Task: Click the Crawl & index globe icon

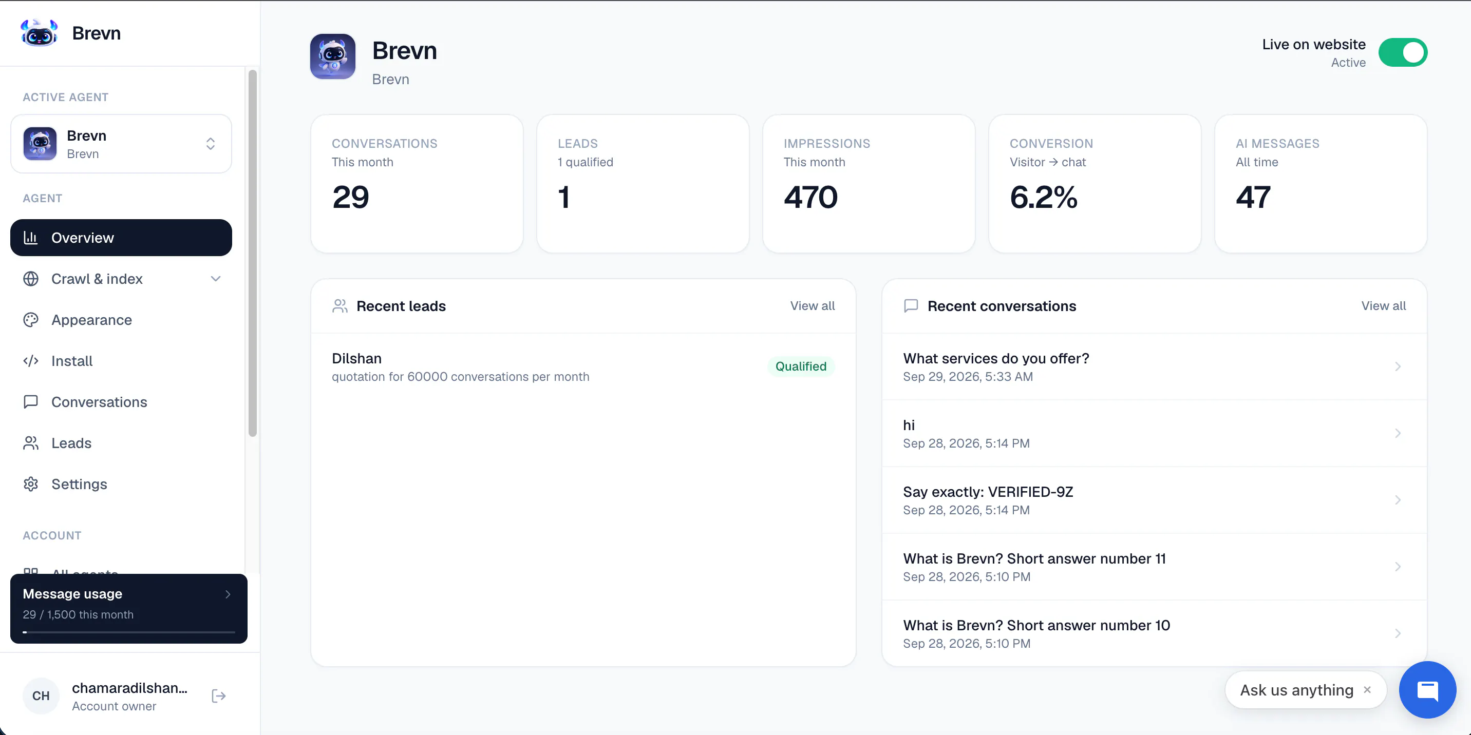Action: pyautogui.click(x=31, y=279)
